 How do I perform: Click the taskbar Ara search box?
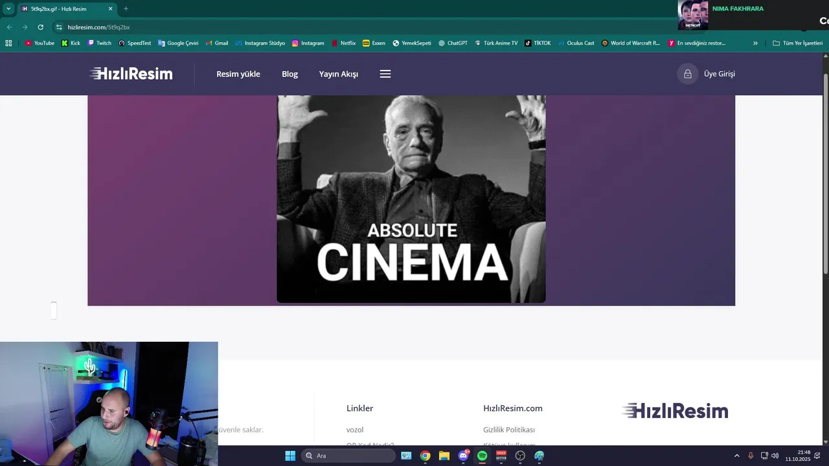pyautogui.click(x=348, y=456)
